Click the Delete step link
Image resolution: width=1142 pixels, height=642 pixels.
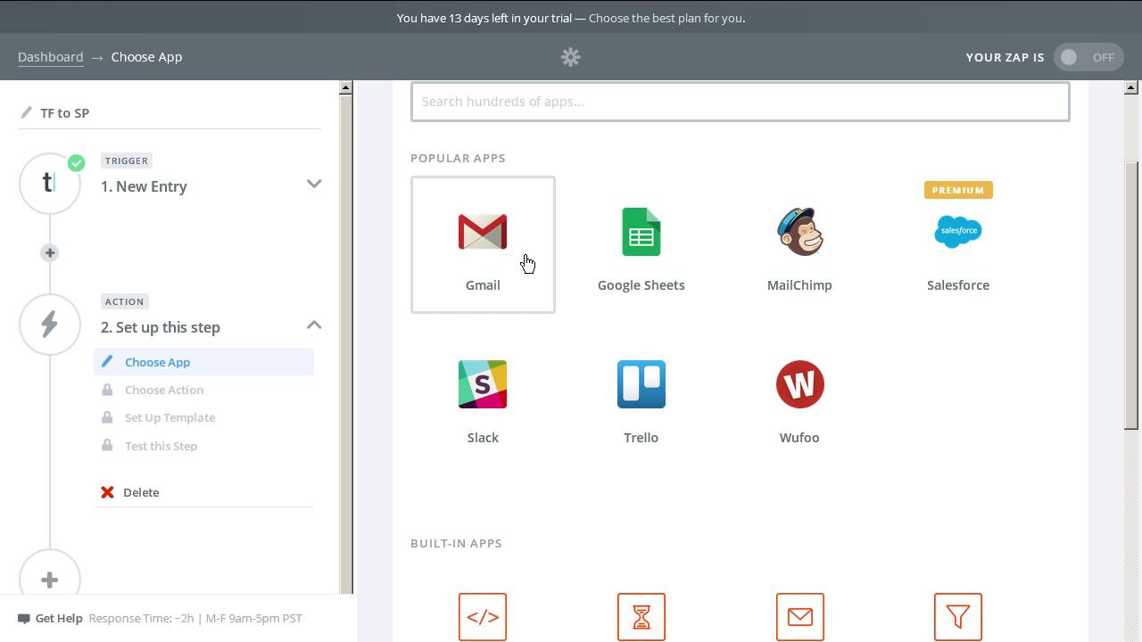click(141, 492)
